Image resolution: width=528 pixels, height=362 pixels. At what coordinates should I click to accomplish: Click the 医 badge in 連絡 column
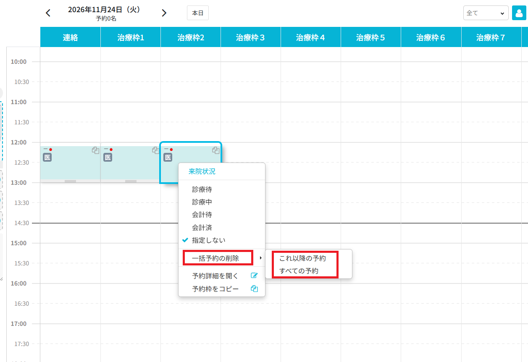coord(47,157)
